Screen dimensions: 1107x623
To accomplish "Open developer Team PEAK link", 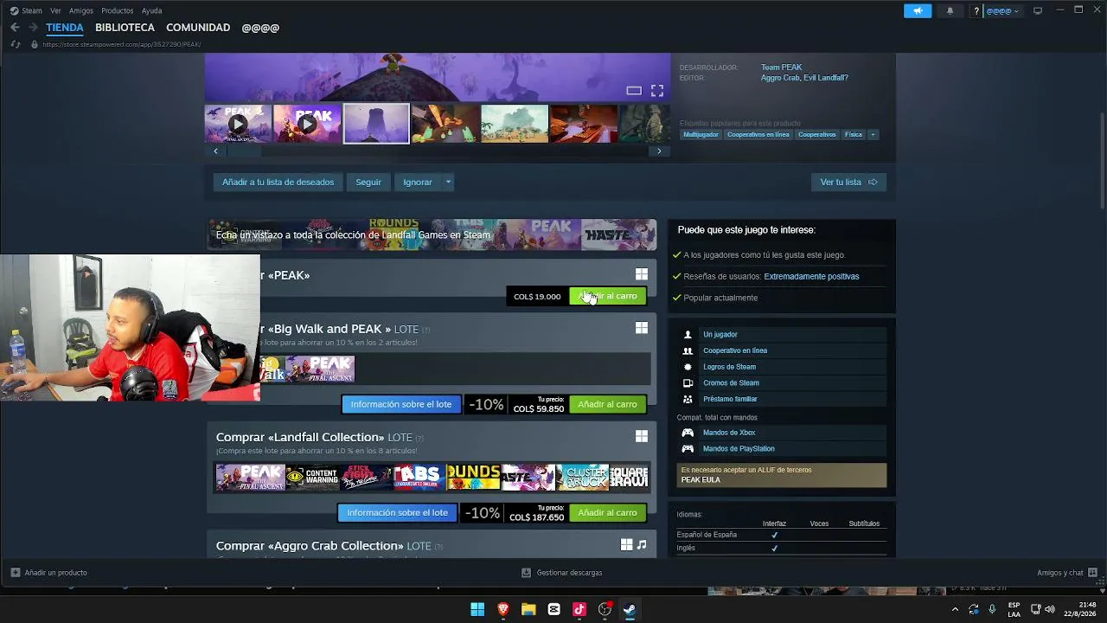I will click(x=781, y=67).
